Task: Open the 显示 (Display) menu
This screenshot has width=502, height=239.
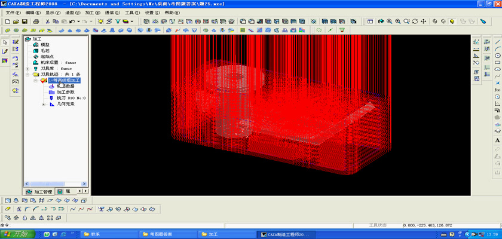Action: (x=53, y=13)
